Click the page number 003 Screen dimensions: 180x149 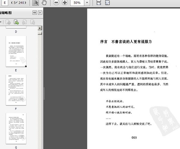tap(134, 137)
